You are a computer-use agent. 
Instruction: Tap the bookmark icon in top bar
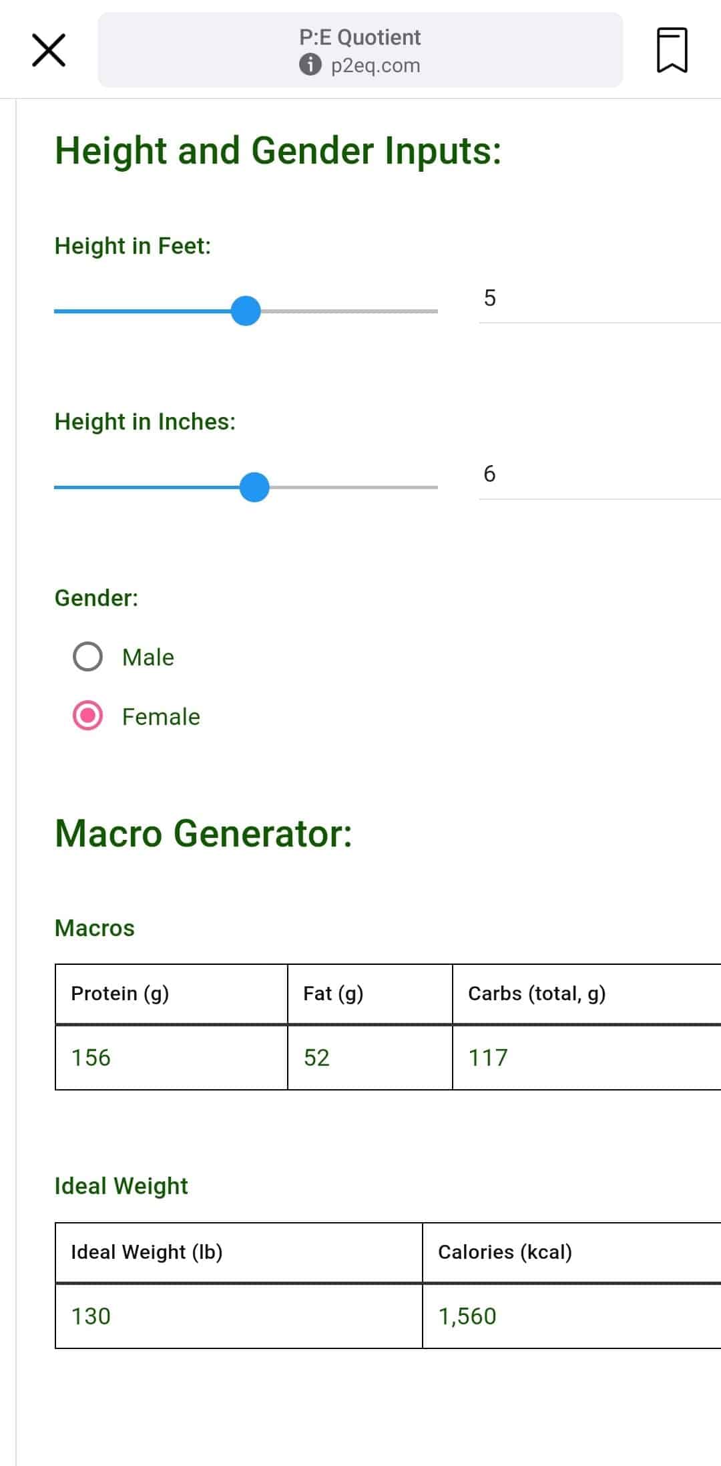[x=672, y=49]
